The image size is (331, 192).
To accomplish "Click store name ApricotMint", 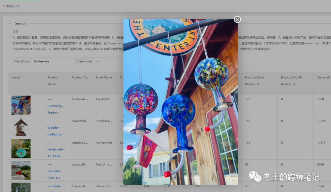I will click(x=104, y=143).
